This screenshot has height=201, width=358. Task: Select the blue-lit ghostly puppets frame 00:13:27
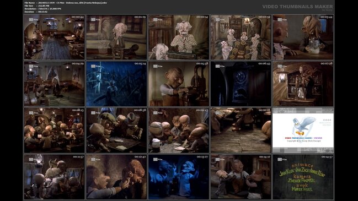[179, 177]
